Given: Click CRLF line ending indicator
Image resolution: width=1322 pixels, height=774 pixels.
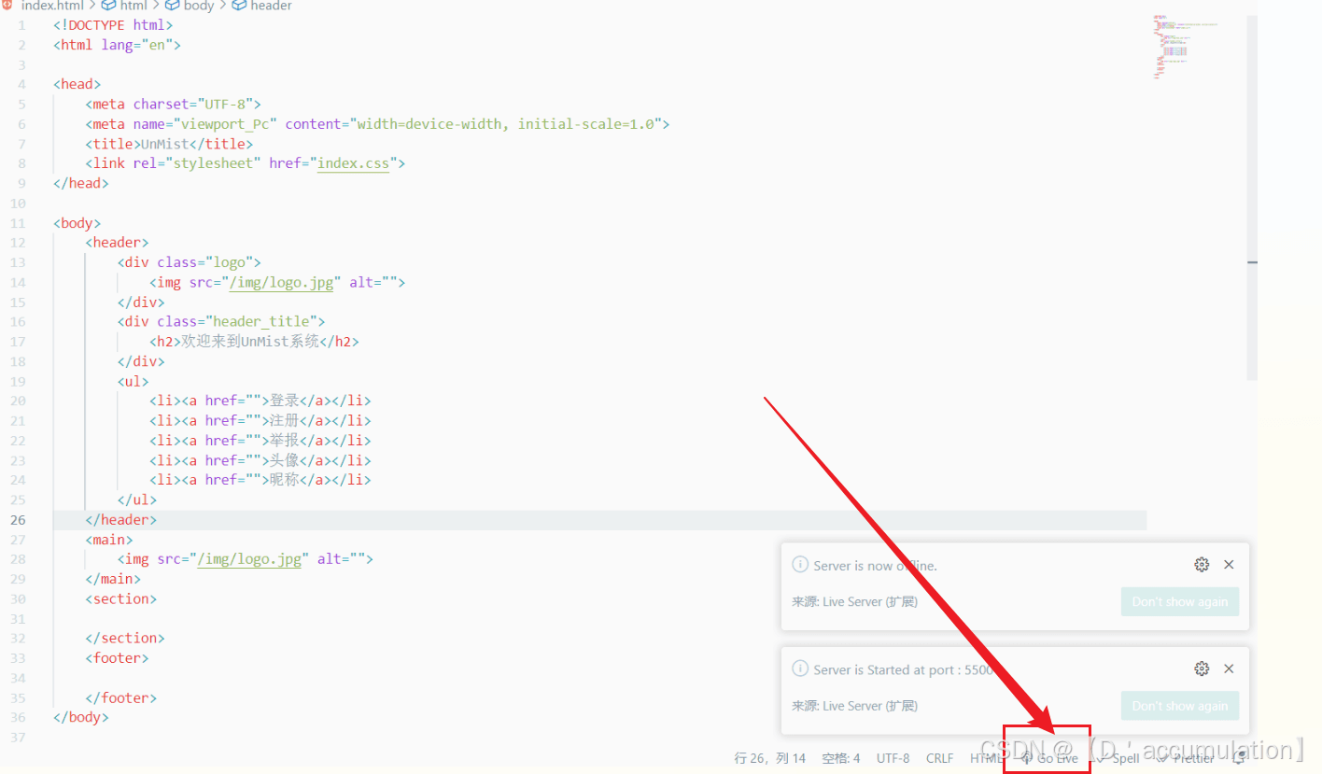Looking at the screenshot, I should point(940,758).
